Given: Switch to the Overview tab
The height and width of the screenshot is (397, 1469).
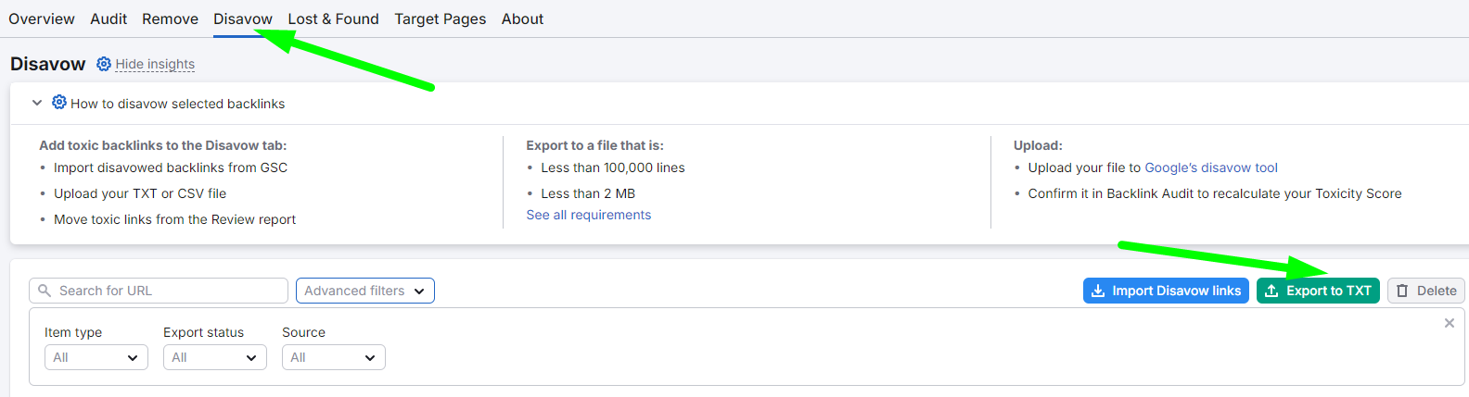Looking at the screenshot, I should pyautogui.click(x=42, y=19).
